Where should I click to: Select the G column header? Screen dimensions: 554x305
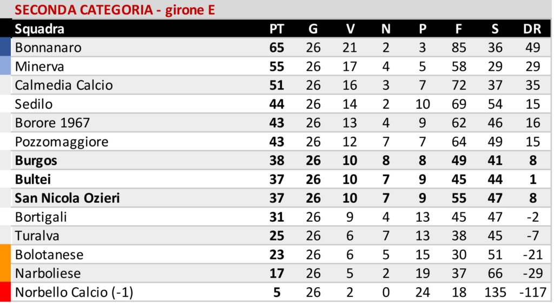coord(313,29)
